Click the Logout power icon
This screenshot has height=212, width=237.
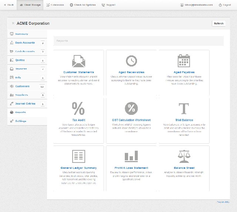pyautogui.click(x=220, y=5)
